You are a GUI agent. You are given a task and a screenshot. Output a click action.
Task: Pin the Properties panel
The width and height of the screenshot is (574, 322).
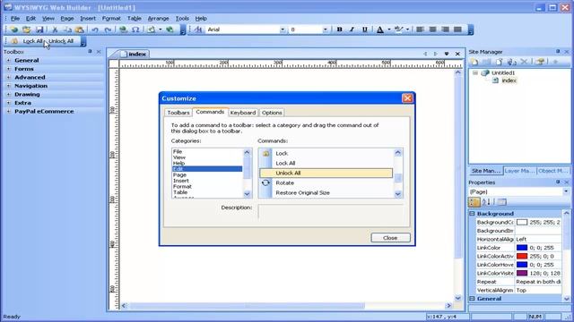coord(558,182)
